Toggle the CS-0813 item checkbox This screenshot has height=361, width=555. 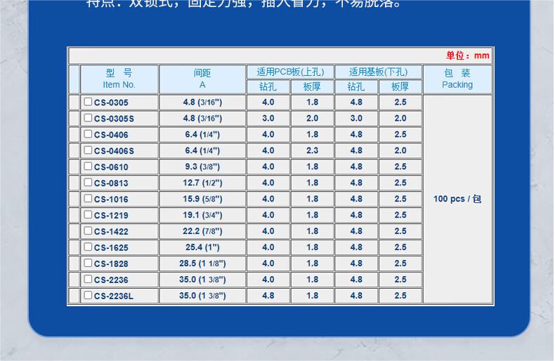(88, 183)
